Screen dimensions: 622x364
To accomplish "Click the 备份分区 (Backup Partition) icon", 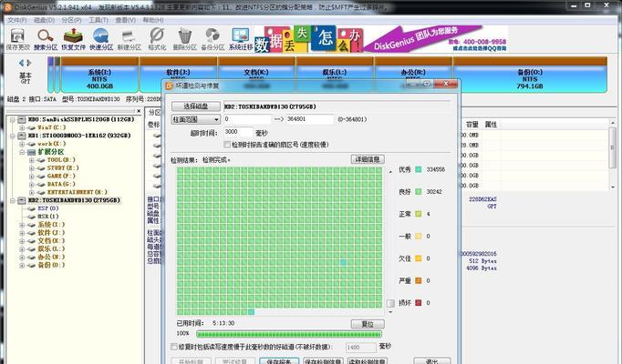I will [213, 39].
